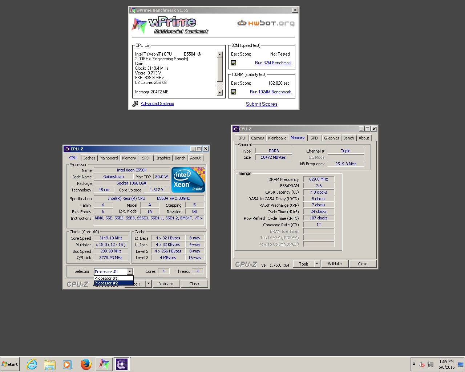Click the Intel Xeon inside badge
Screen dimensions: 465x372
point(188,180)
